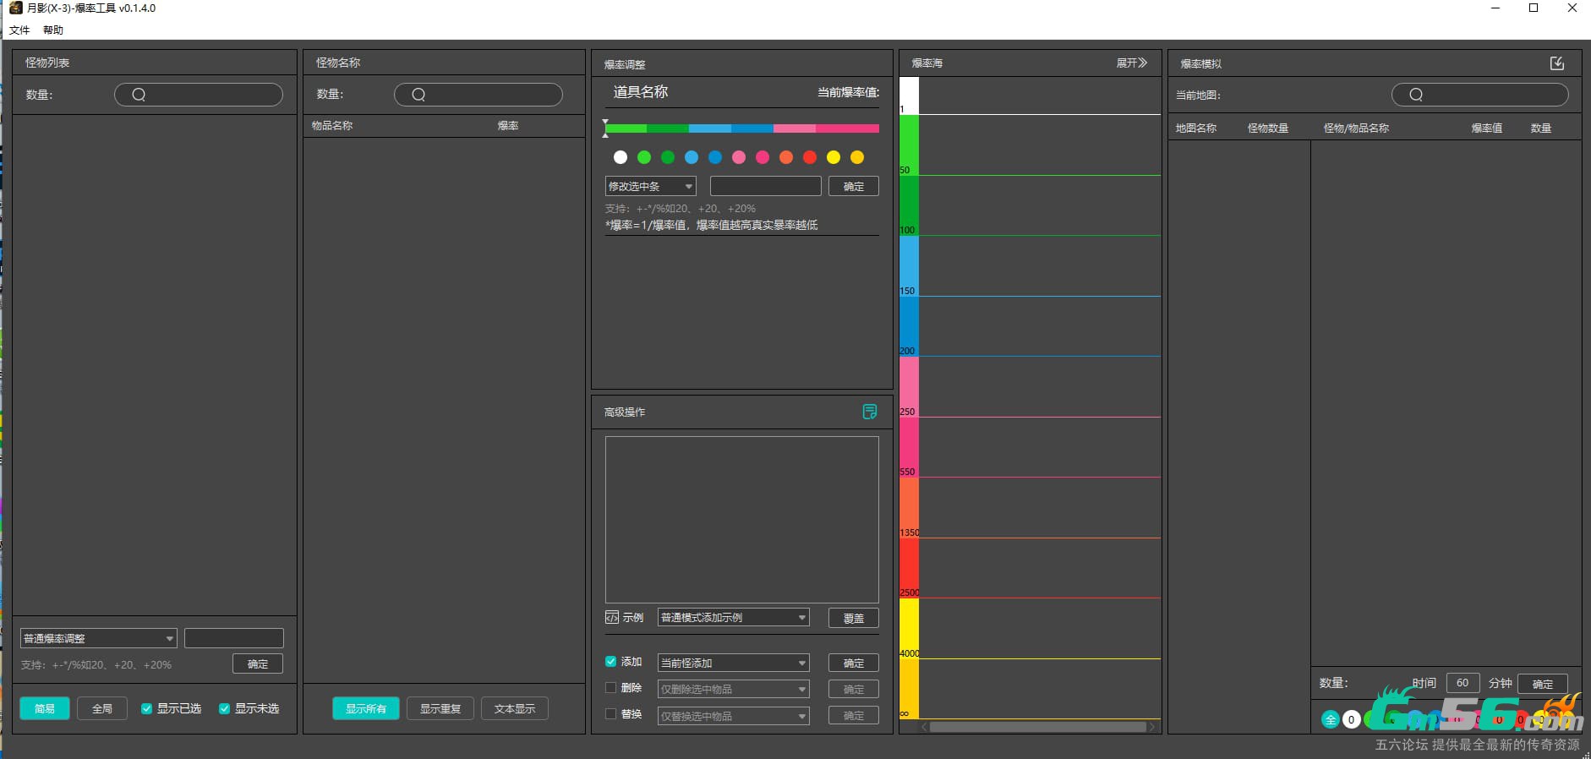Click the white 0 count circle
Image resolution: width=1591 pixels, height=759 pixels.
pyautogui.click(x=1352, y=720)
